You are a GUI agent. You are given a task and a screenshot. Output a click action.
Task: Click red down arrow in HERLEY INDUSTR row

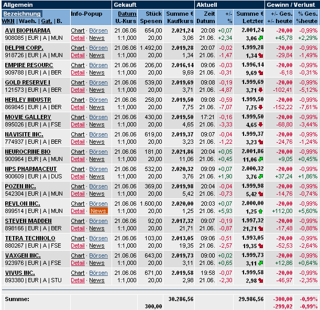pyautogui.click(x=260, y=108)
